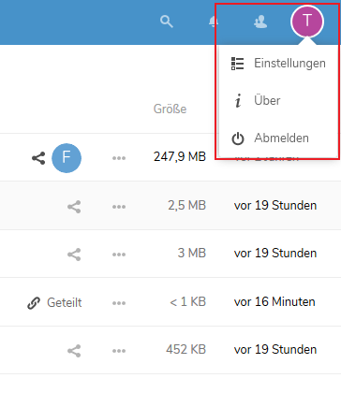Click the purple T user avatar

coord(307,22)
